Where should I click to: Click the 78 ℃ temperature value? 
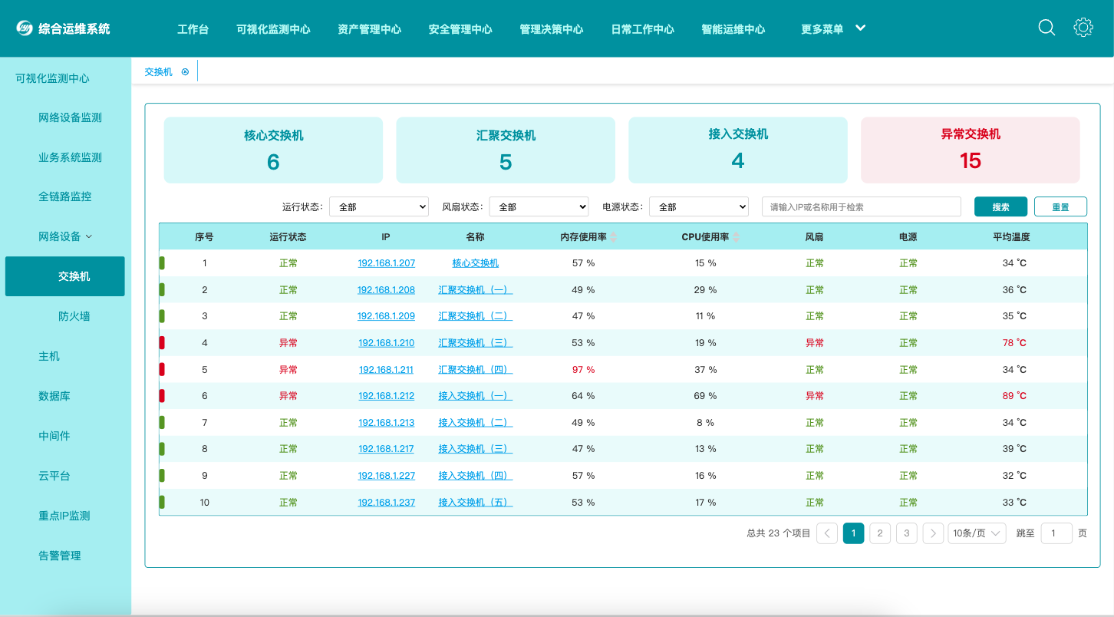click(1014, 343)
